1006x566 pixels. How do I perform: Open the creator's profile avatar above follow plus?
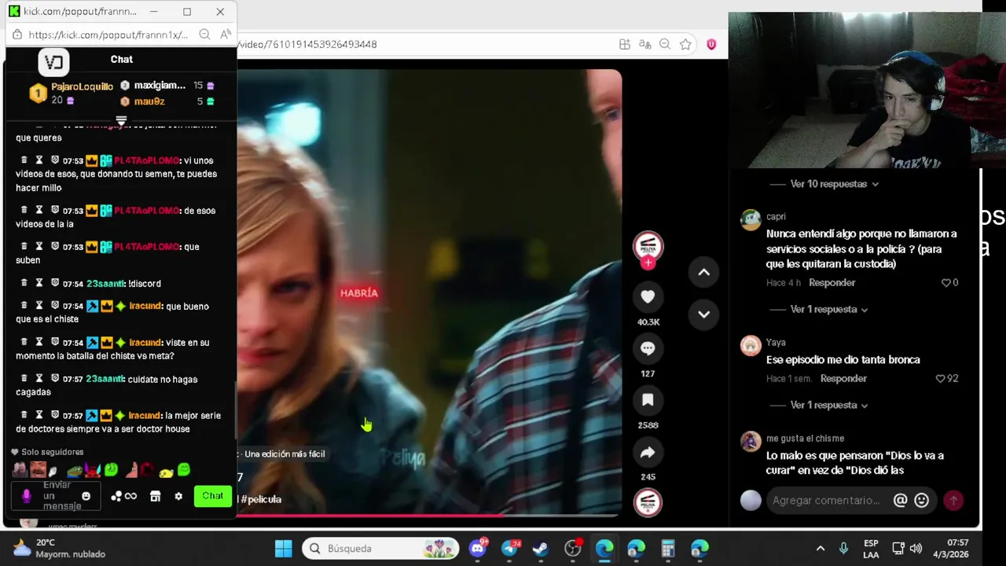[x=648, y=246]
